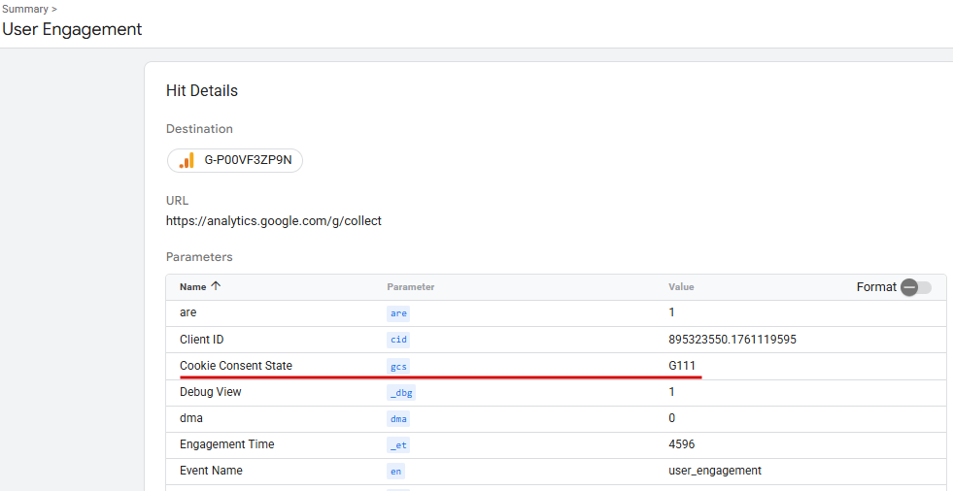Click the dma parameter chip
The image size is (953, 491).
click(x=398, y=418)
